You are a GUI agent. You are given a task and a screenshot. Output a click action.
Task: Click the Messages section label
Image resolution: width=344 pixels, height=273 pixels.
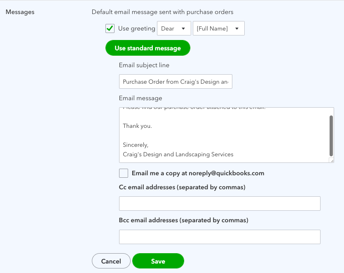pyautogui.click(x=20, y=12)
